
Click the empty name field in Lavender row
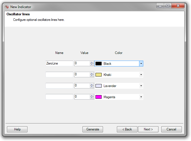pos(59,86)
